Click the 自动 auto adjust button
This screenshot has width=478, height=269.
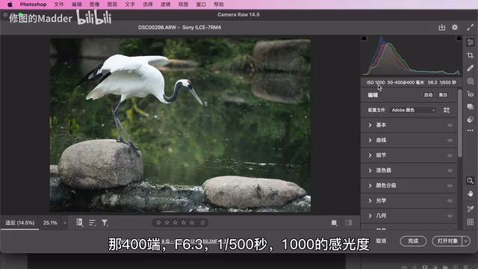[x=428, y=95]
